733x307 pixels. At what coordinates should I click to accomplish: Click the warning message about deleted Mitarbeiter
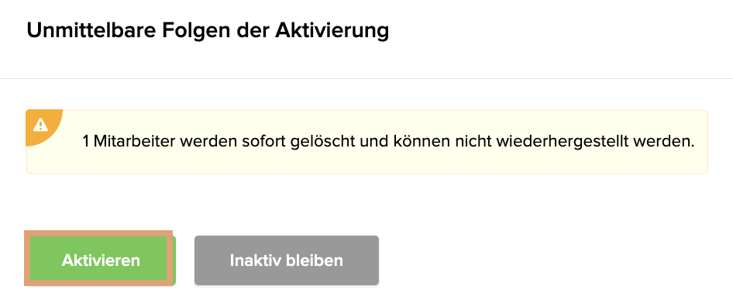pos(388,141)
